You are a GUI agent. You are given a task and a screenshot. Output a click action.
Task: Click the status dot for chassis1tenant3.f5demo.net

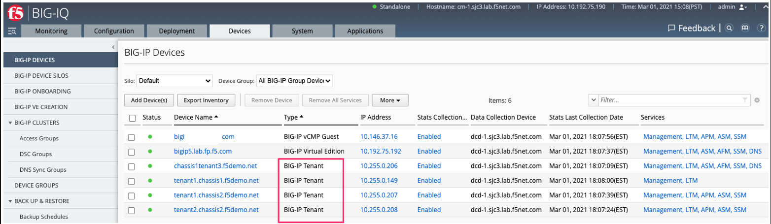(150, 166)
